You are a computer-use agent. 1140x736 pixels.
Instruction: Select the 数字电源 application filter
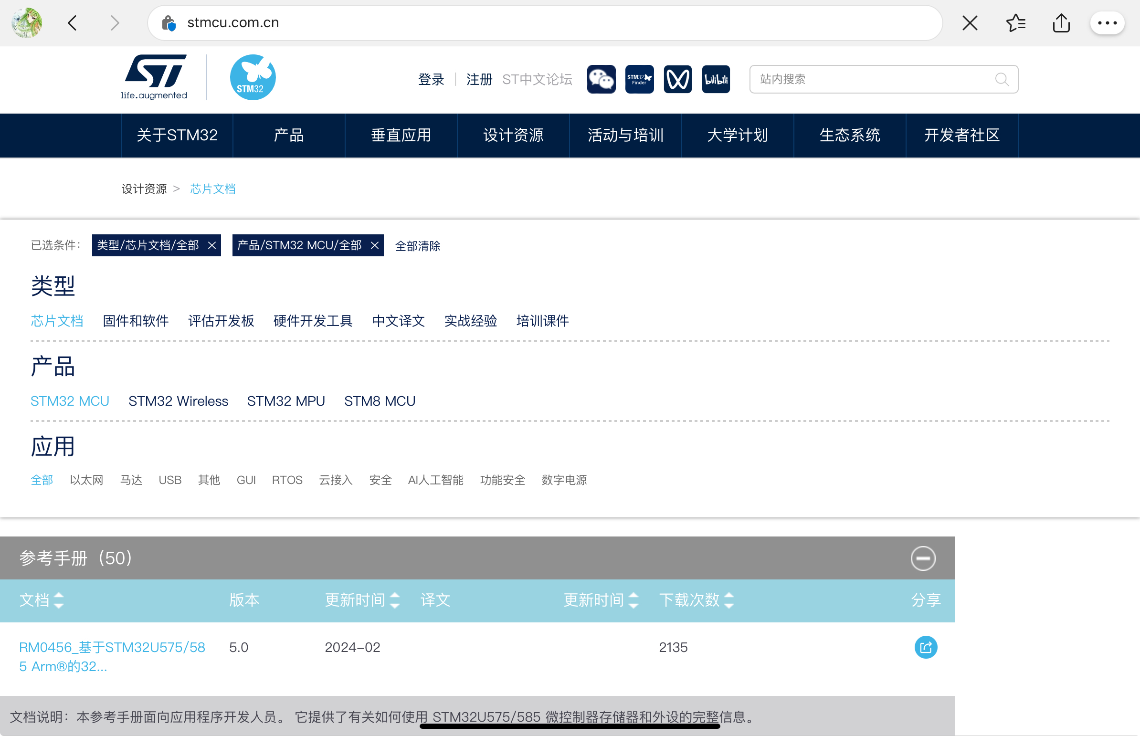(564, 480)
